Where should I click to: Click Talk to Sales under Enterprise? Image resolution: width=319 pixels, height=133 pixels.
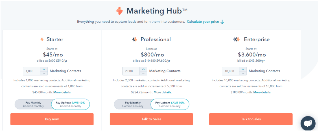click(x=251, y=119)
